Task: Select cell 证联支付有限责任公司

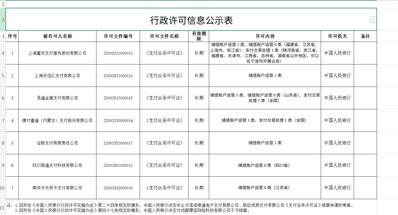Action: (x=57, y=143)
